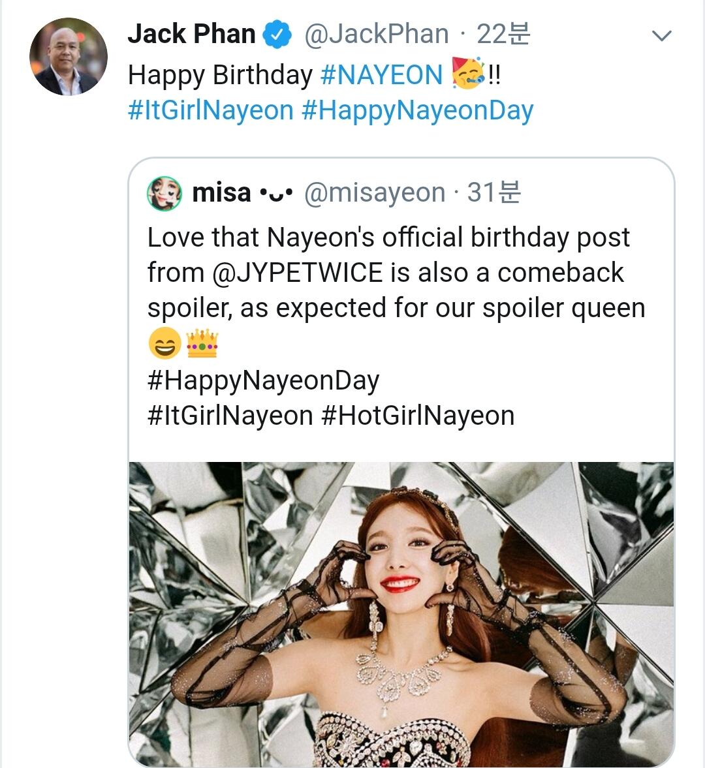
Task: Open the blue #ItGirlNayeon hashtag
Action: 211,110
